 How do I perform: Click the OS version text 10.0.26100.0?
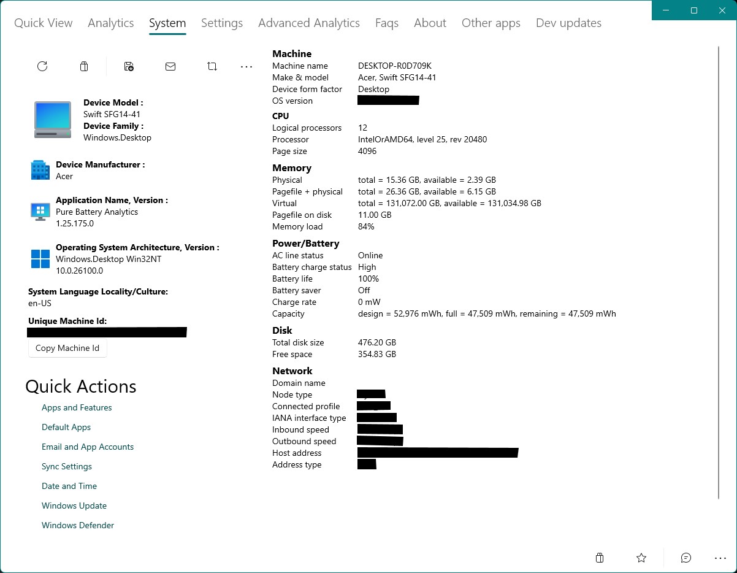[x=79, y=271]
